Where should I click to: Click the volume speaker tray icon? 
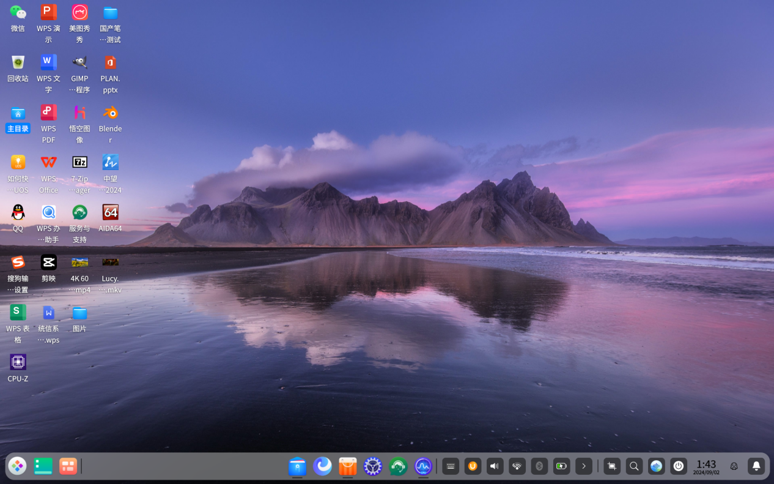[x=495, y=466]
